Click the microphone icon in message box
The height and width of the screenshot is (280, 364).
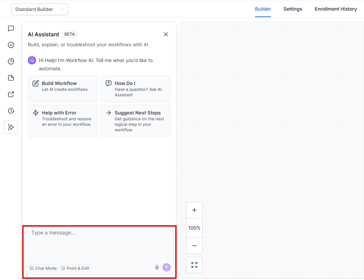pyautogui.click(x=157, y=267)
